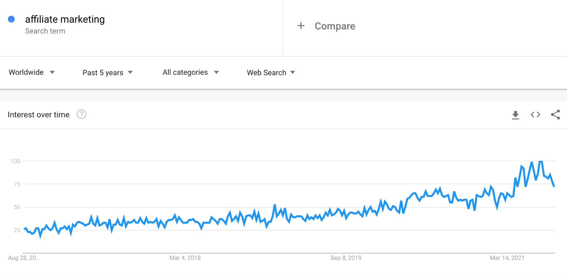Screen dimensions: 567x276
Task: Click the 100 value gridline label
Action: (x=15, y=161)
